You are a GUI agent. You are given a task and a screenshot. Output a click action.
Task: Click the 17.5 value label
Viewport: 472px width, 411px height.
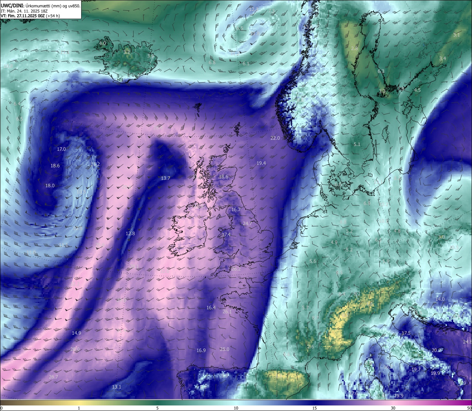[x=406, y=333]
